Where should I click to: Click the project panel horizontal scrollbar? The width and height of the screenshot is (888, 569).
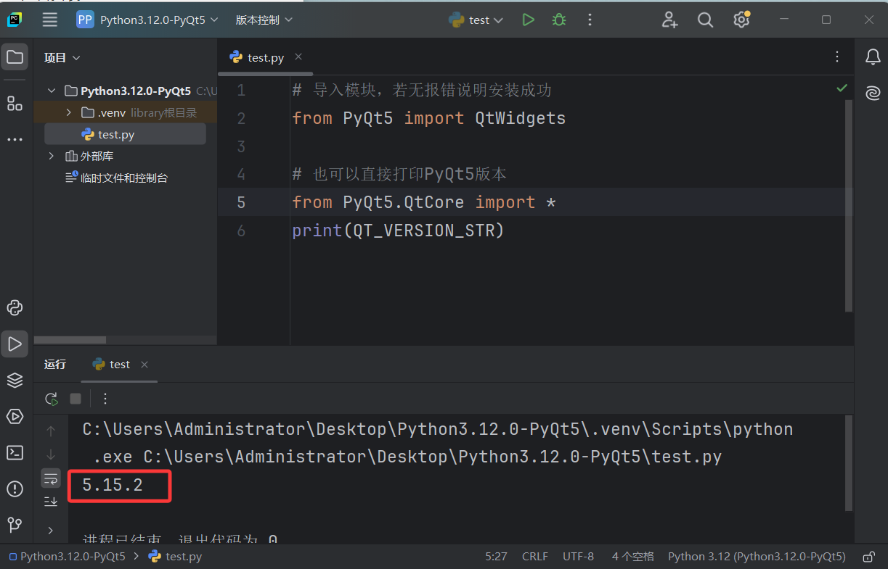click(x=70, y=340)
